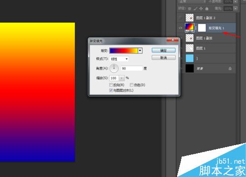246x177 pixels.
Task: Click the scale value field showing 100
Action: (114, 78)
